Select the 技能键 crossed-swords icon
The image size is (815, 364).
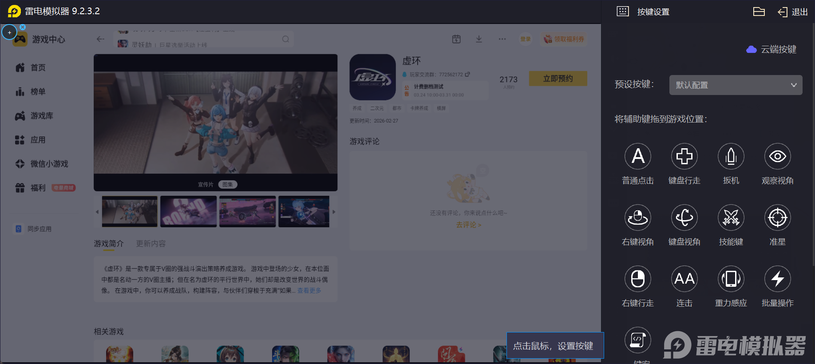(x=731, y=218)
